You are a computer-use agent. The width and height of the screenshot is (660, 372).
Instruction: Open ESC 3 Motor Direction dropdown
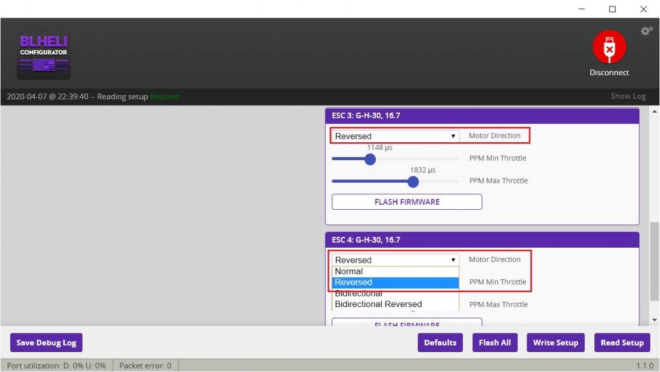pyautogui.click(x=395, y=136)
